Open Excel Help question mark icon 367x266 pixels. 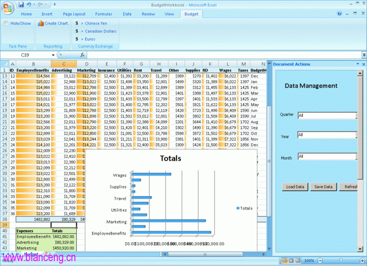340,14
